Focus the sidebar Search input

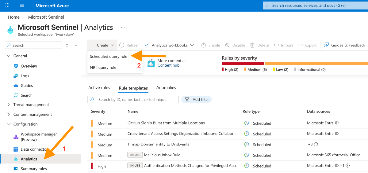click(x=33, y=45)
